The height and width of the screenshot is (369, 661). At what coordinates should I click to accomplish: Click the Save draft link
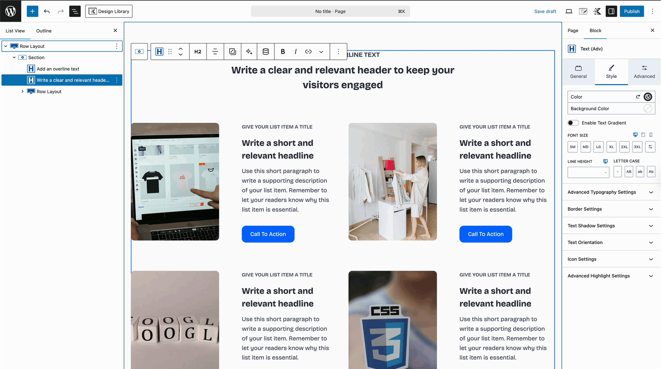point(545,11)
